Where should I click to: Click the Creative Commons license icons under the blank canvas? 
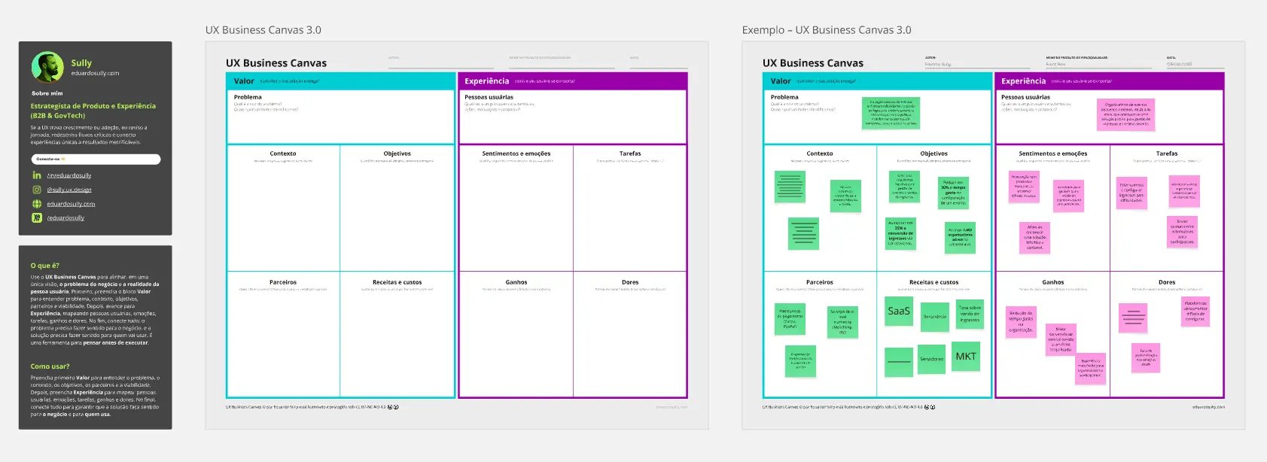coord(393,407)
